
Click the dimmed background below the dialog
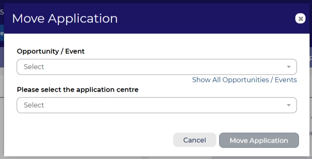click(x=156, y=158)
